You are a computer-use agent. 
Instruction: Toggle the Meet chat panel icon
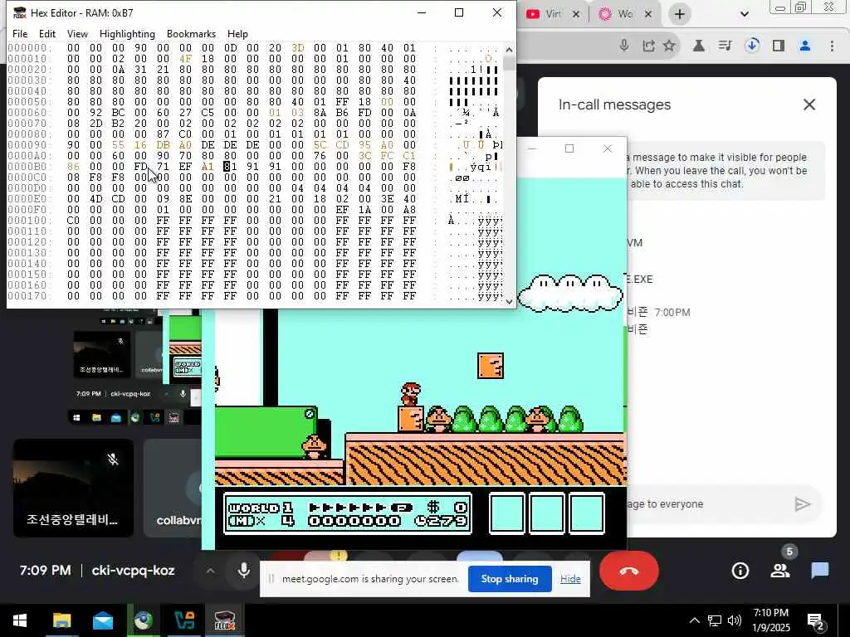click(x=820, y=571)
